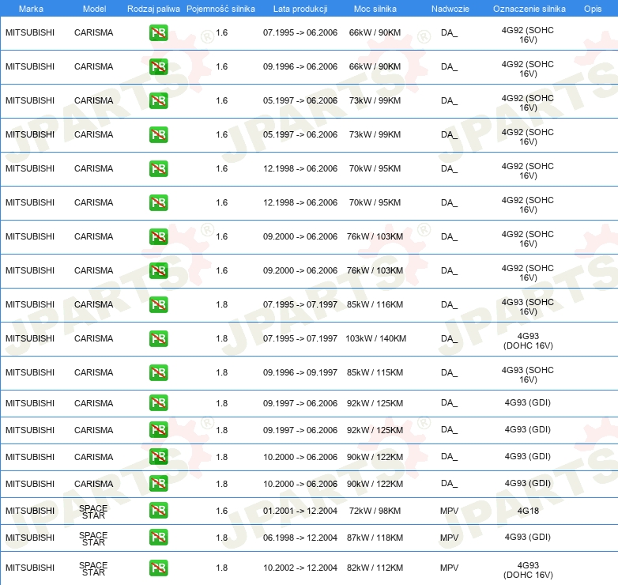Click the 01.2001 -> 12.2004 production years cell
Viewport: 618px width, 585px height.
coord(300,511)
